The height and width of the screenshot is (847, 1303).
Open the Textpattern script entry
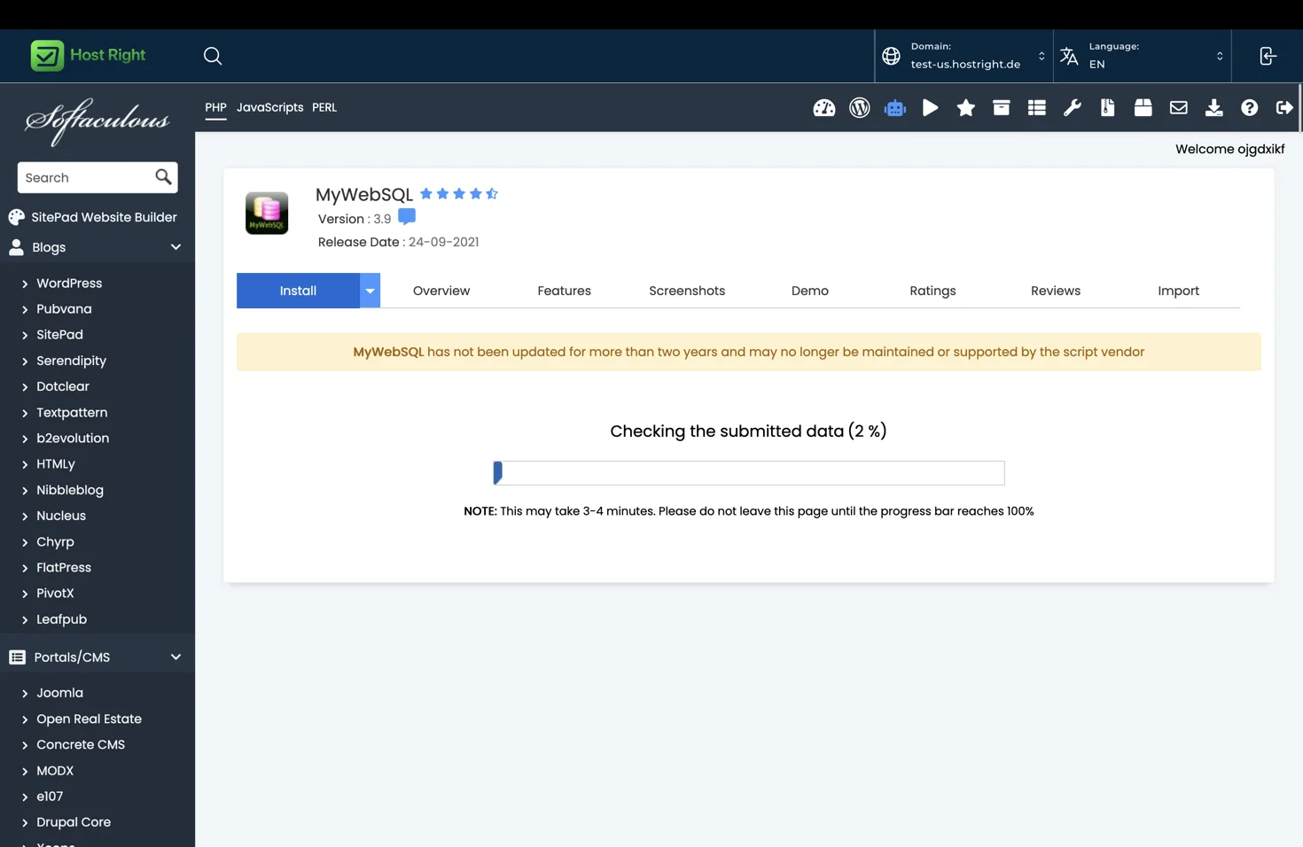point(72,413)
